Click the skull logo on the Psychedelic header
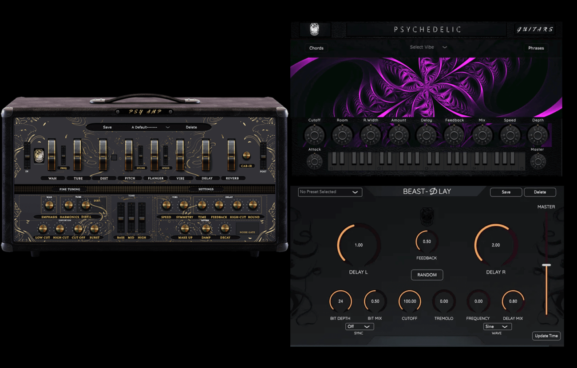Image resolution: width=577 pixels, height=368 pixels. coord(315,29)
